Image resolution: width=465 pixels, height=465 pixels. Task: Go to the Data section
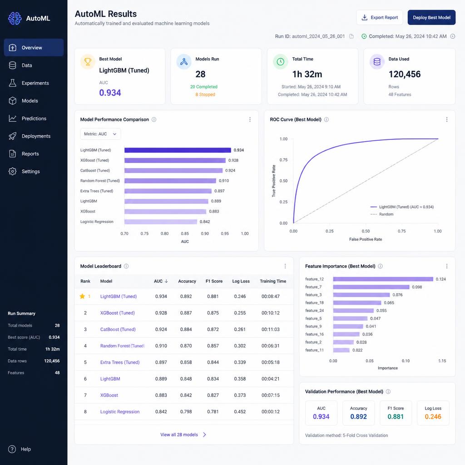34,65
